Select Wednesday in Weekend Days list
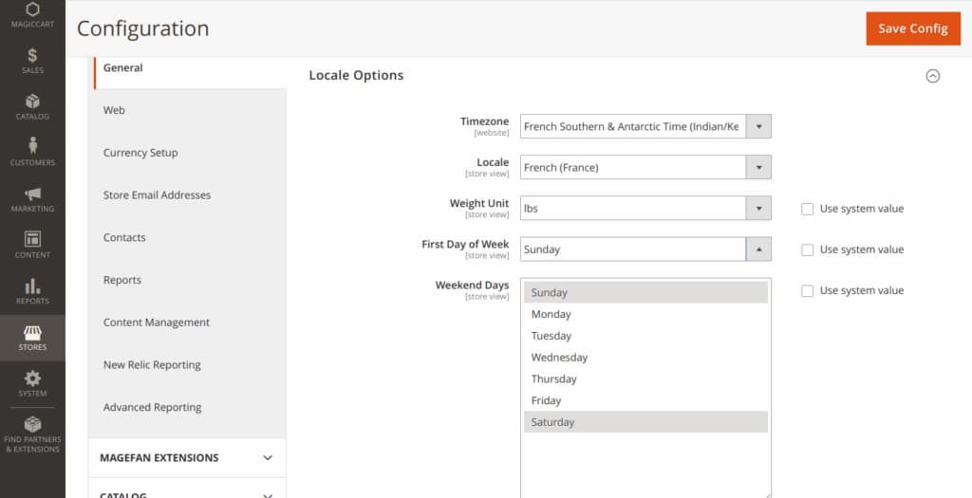The image size is (972, 498). [x=559, y=358]
